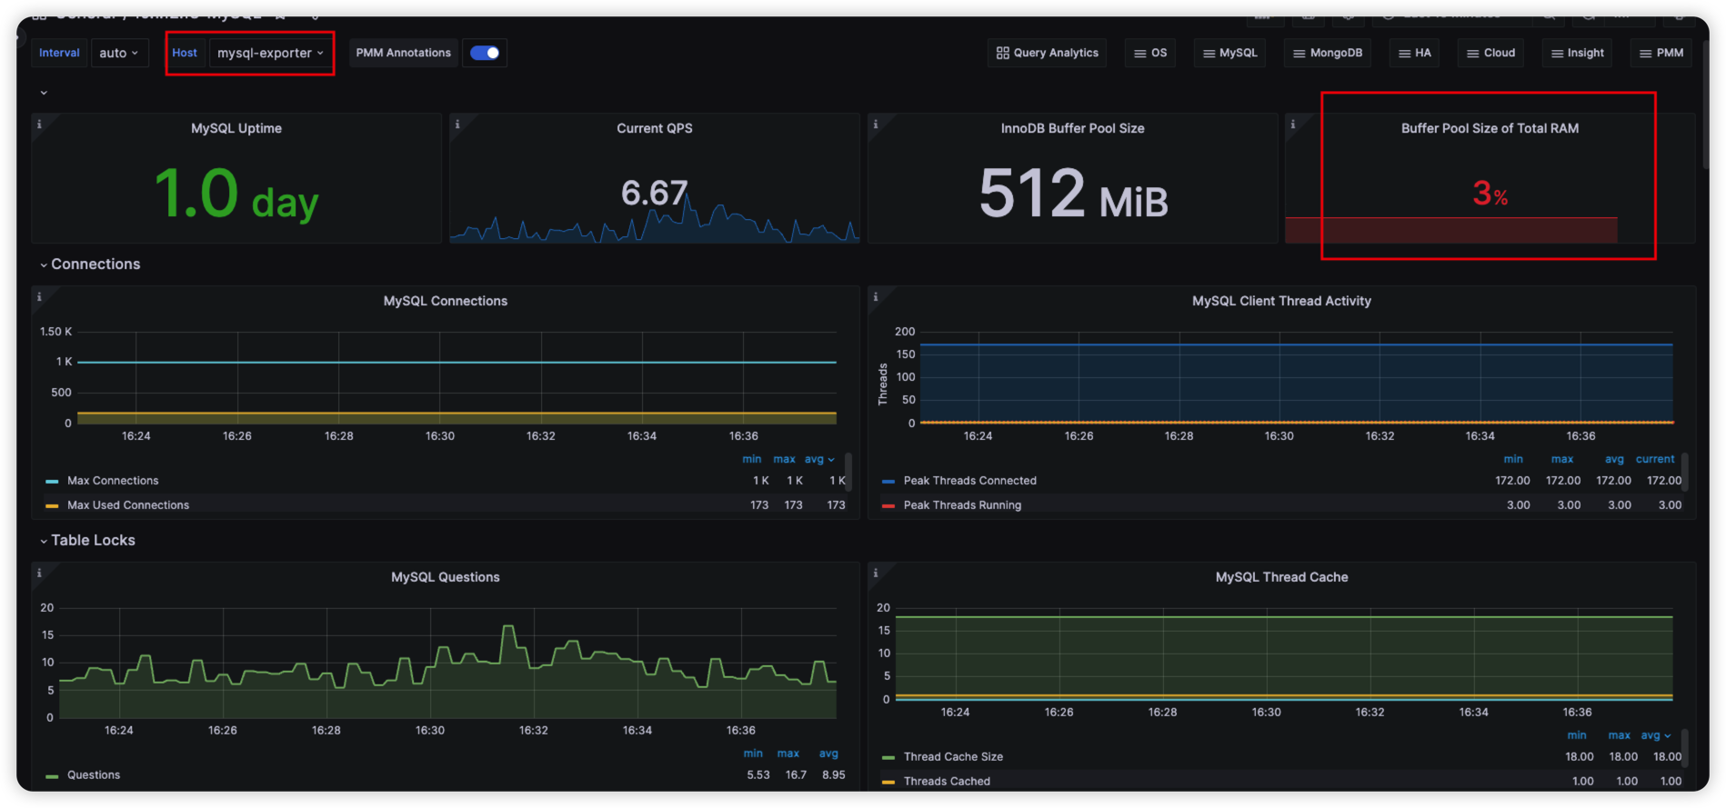Screen dimensions: 1726x808
Task: Open Query Analytics link
Action: tap(1048, 53)
